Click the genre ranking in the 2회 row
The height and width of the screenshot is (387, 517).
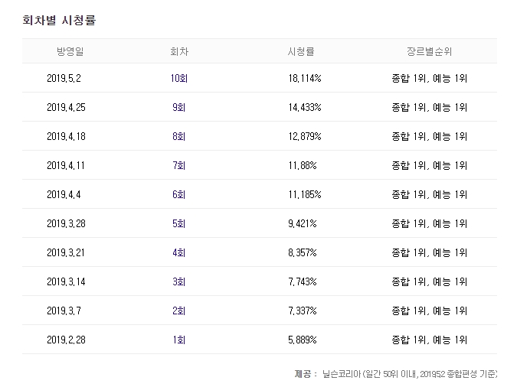point(429,311)
